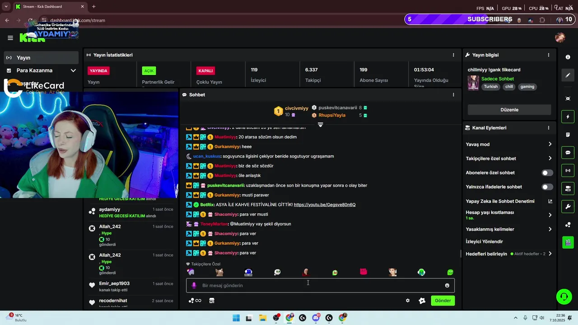Open Yayın İstatistikleri three-dot menu
578x325 pixels.
453,55
